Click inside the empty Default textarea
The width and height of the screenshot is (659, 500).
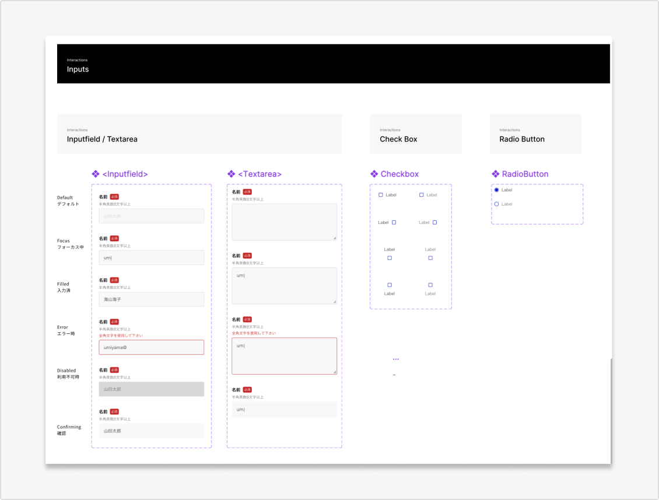[284, 222]
